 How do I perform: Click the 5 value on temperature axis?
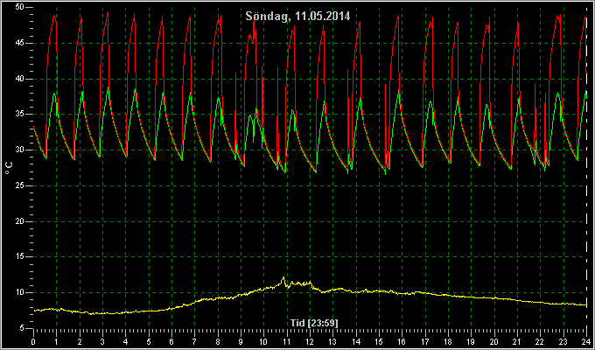pos(22,328)
